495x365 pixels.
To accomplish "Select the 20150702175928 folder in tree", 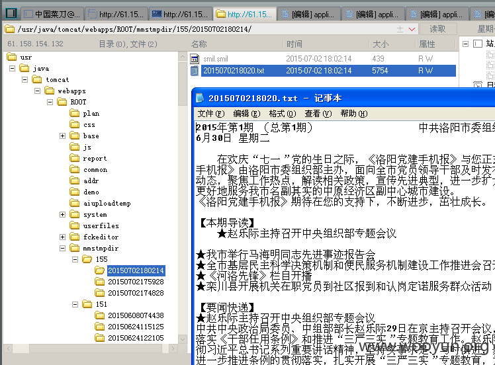I will (x=136, y=282).
